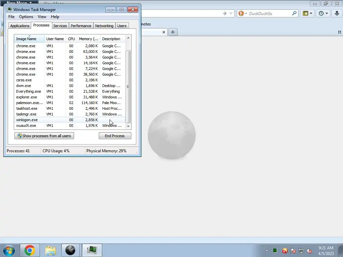Viewport: 343px width, 257px height.
Task: Switch to the Performance tab
Action: point(81,26)
